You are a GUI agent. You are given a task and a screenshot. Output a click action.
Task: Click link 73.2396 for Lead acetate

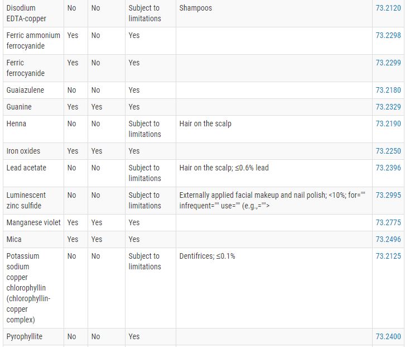point(388,168)
